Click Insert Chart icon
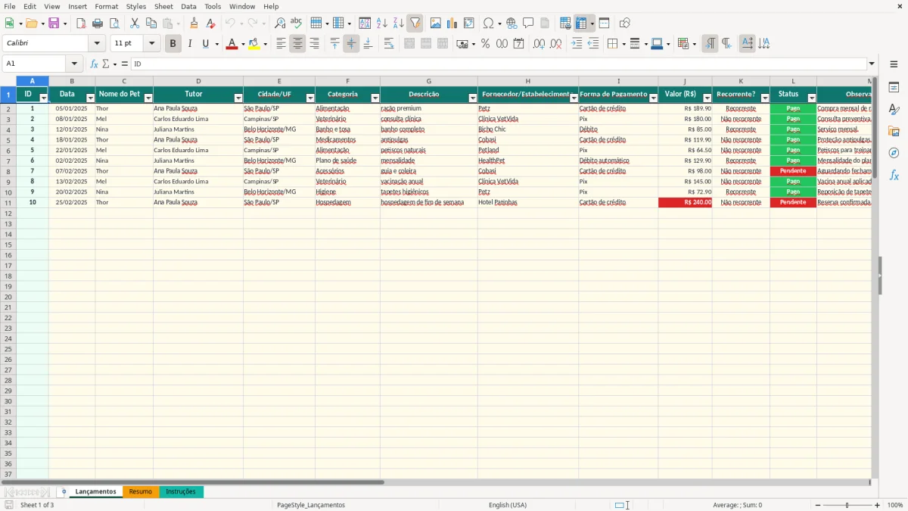Screen dimensions: 908x511 (x=452, y=23)
